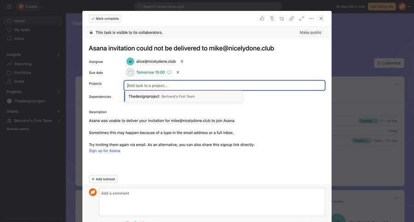Add a subtask to this task
This screenshot has width=414, height=222.
tap(103, 179)
